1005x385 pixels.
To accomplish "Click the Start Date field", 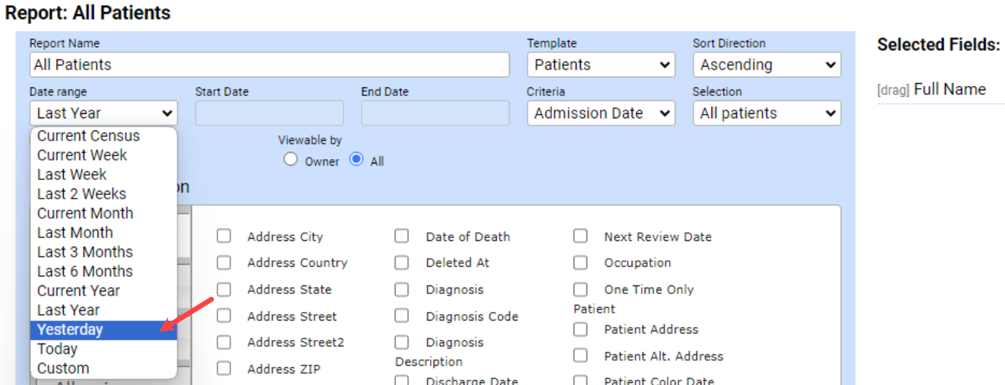I will click(269, 113).
